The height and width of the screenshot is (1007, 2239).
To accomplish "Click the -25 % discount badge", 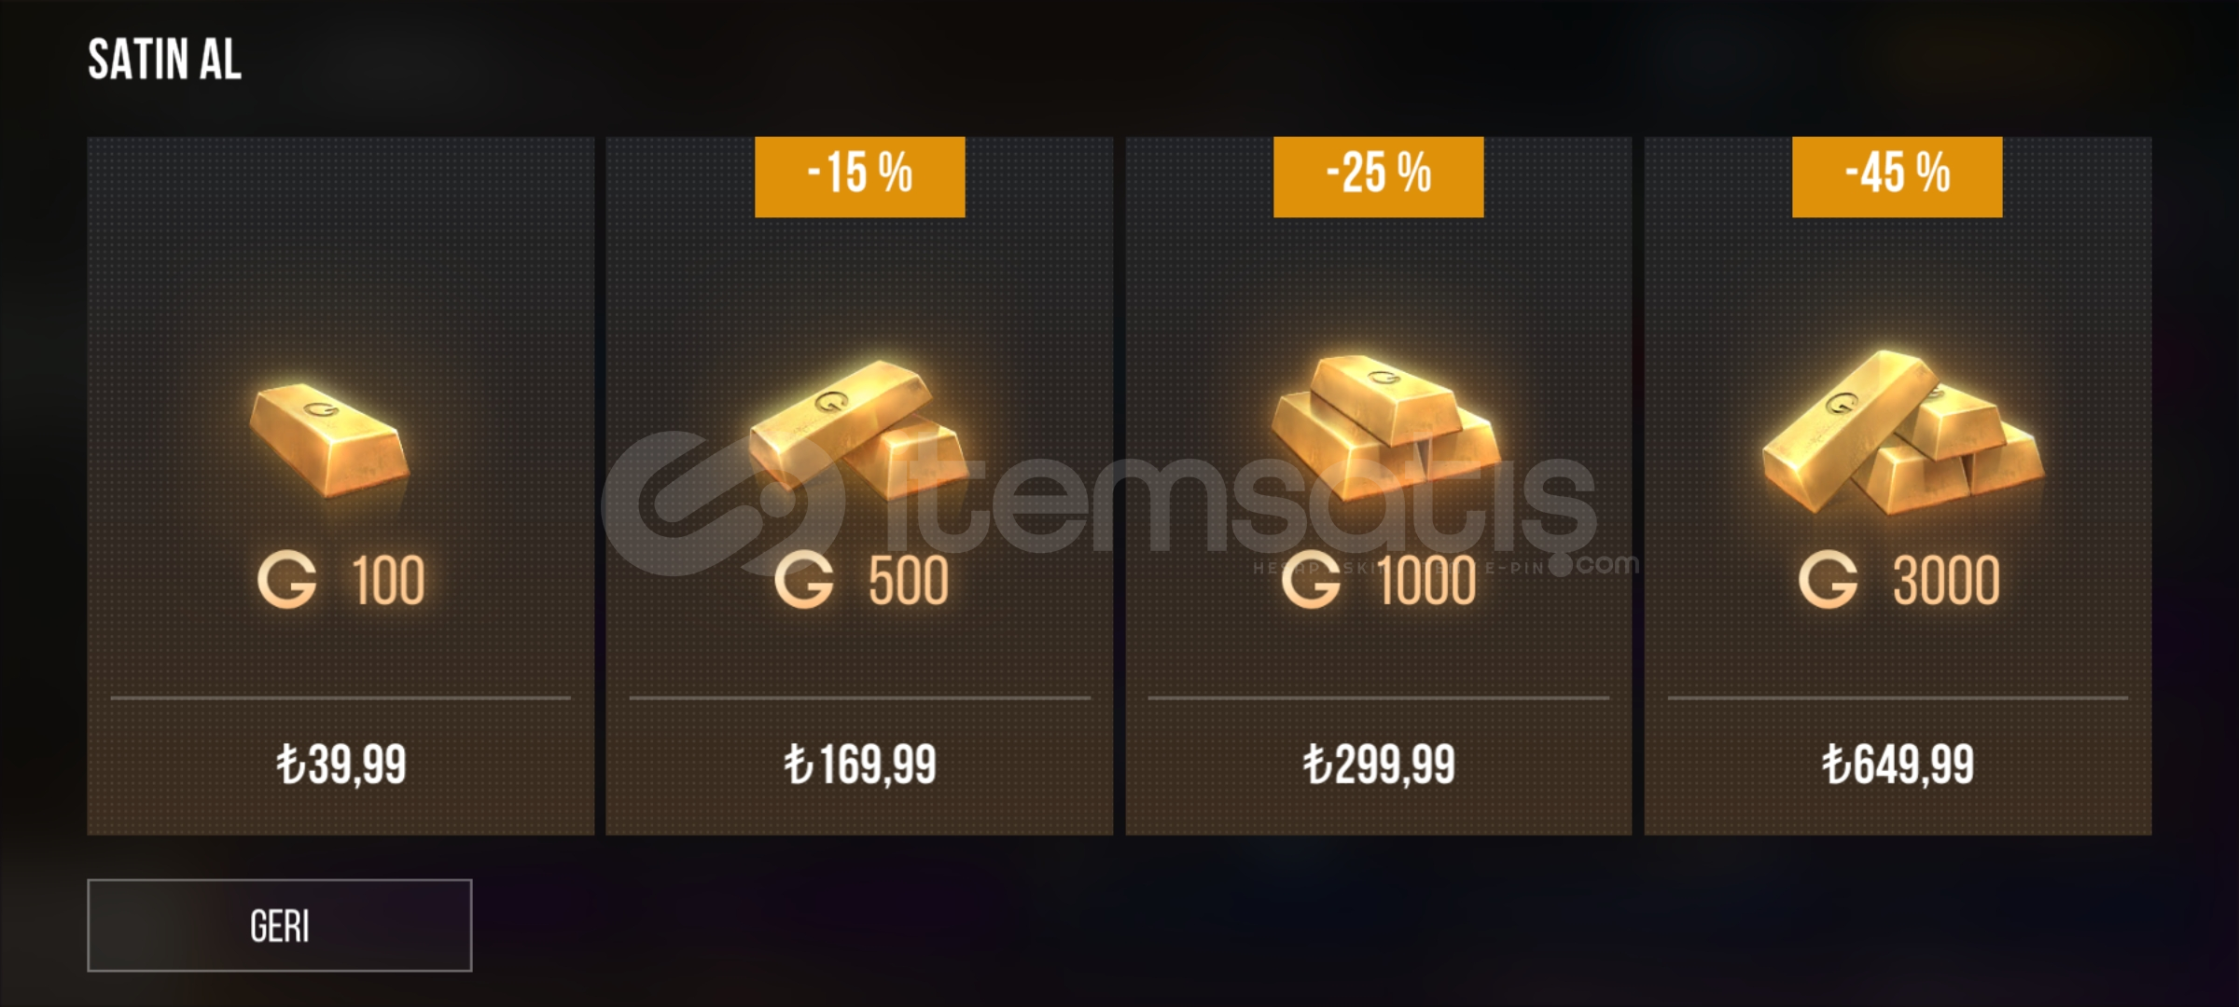I will pos(1379,177).
